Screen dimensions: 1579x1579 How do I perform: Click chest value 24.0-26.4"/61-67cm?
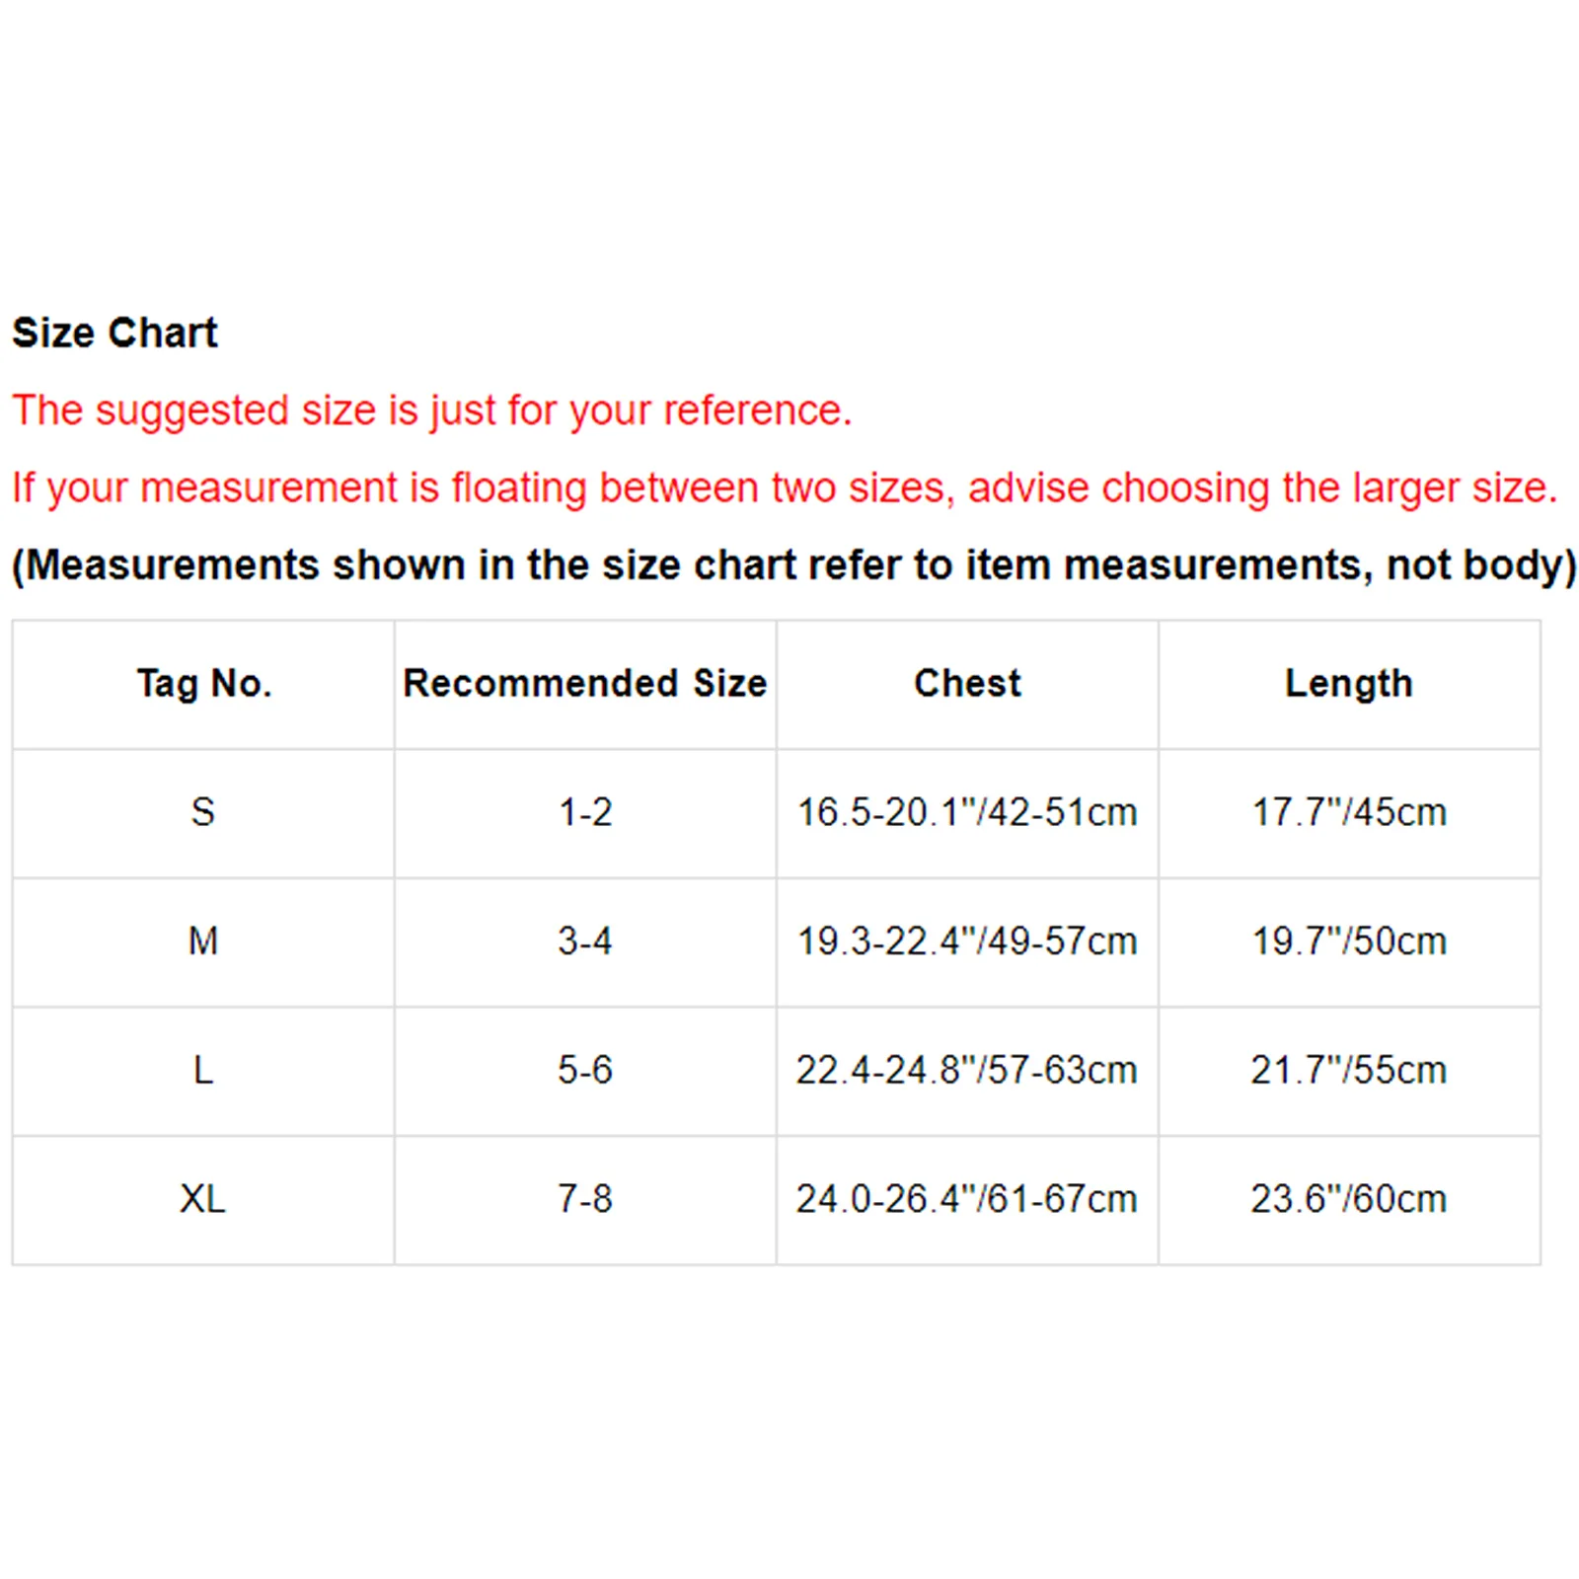coord(967,1199)
